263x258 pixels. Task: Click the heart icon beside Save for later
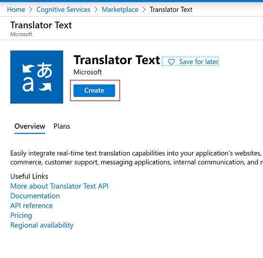171,62
